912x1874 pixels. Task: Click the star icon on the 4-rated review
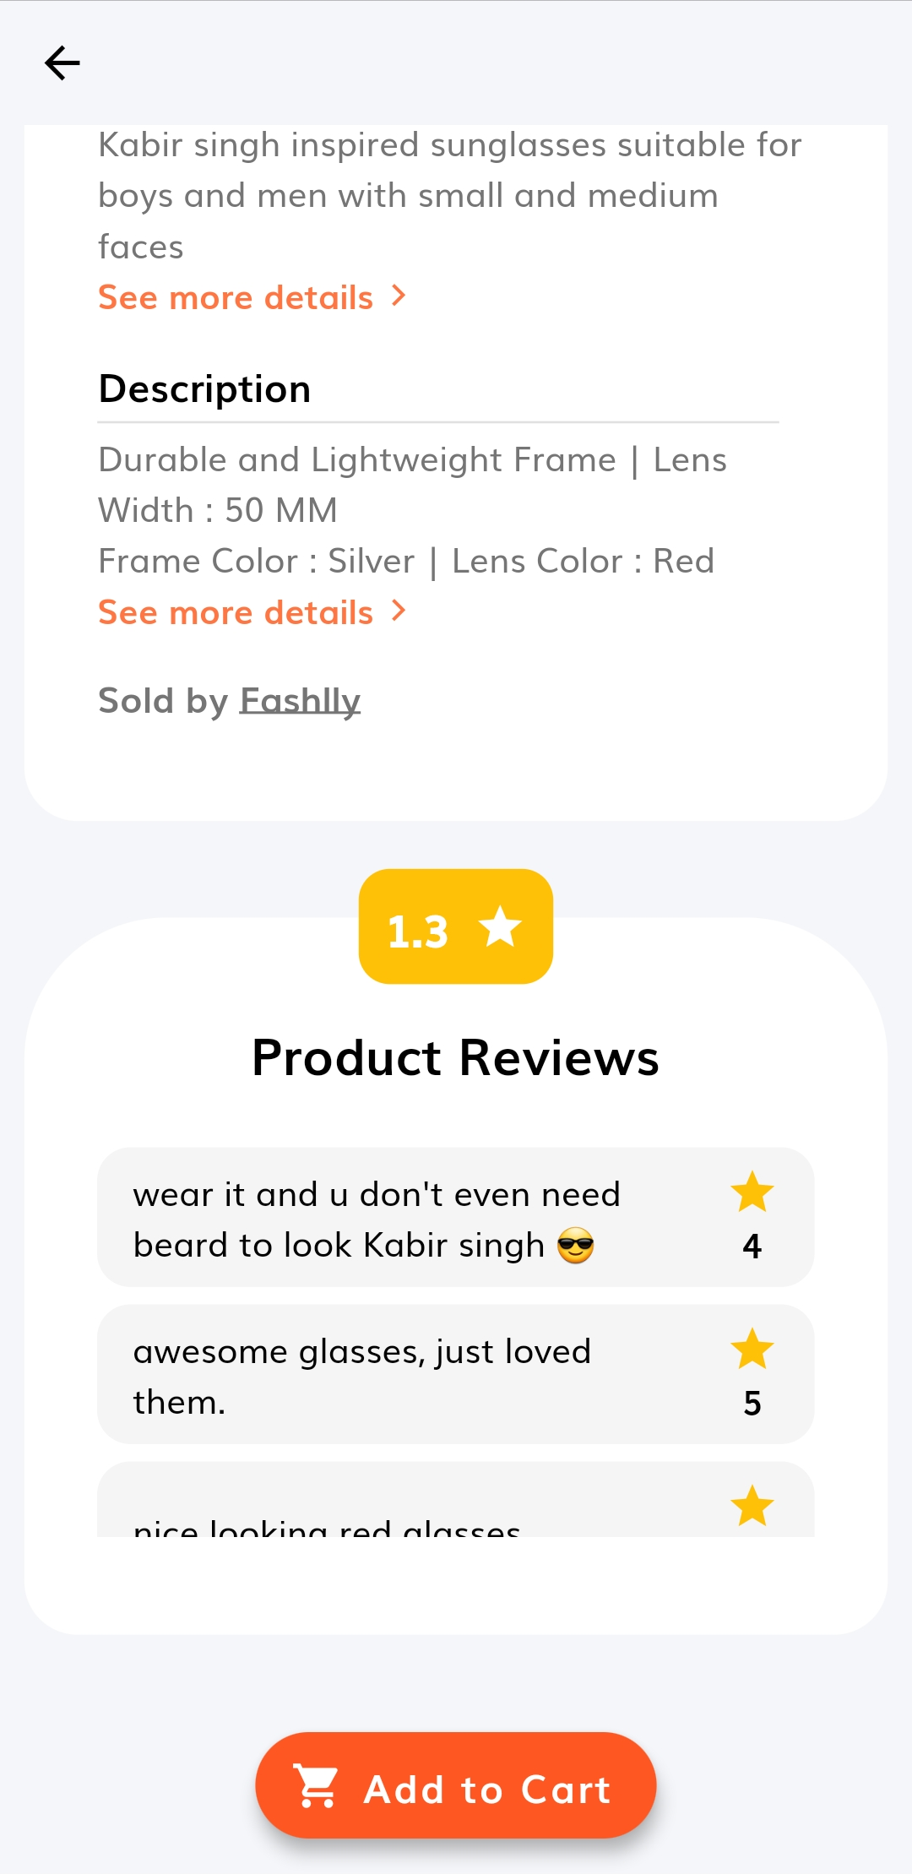click(x=752, y=1192)
